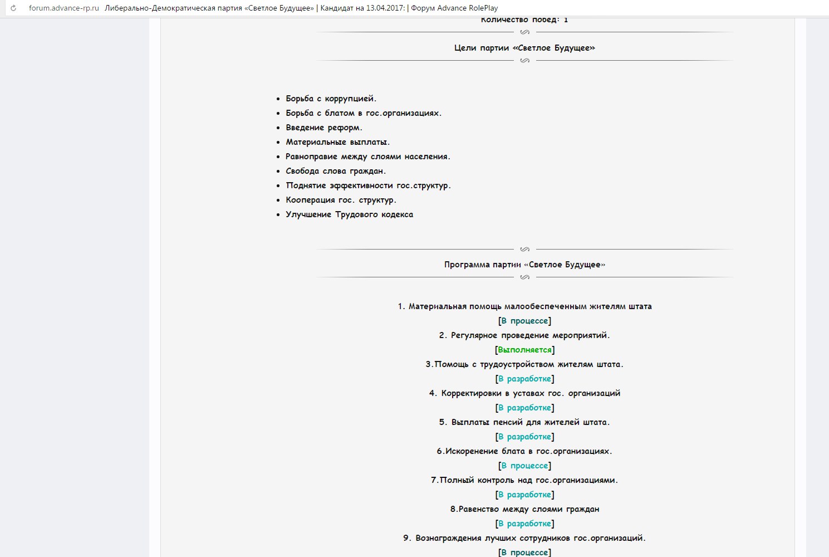The height and width of the screenshot is (557, 829).
Task: Click bullet 'Кооперация гос. структур.'
Action: 341,200
